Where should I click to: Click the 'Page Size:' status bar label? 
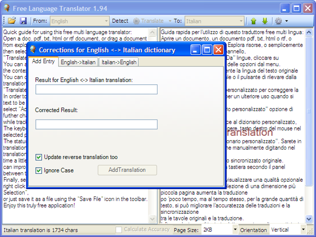tap(186, 230)
